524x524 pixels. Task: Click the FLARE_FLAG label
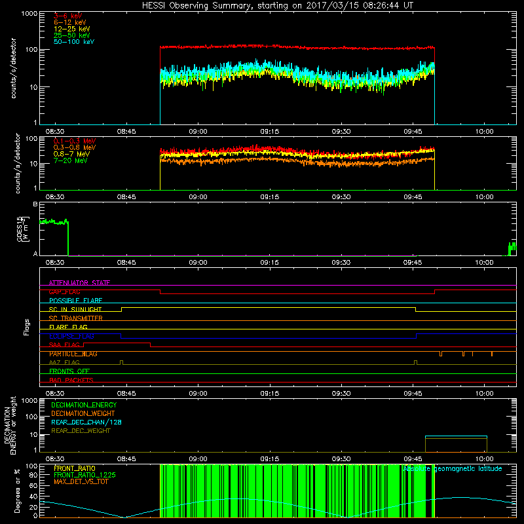pyautogui.click(x=68, y=327)
